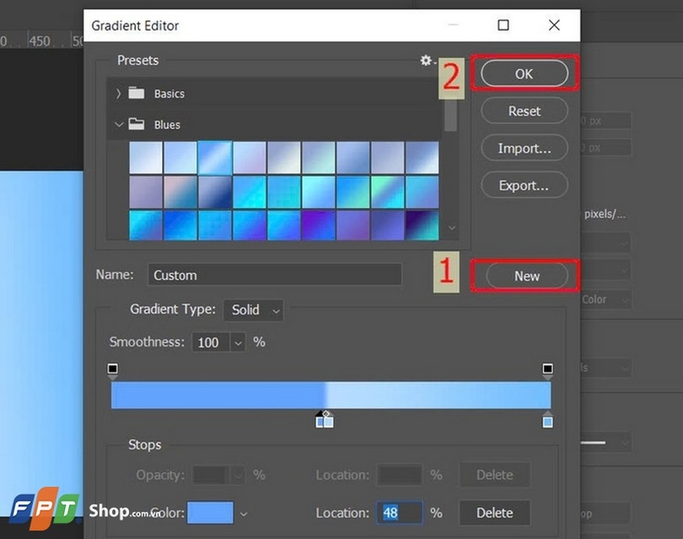Select last dark gradient in third row

pos(422,225)
